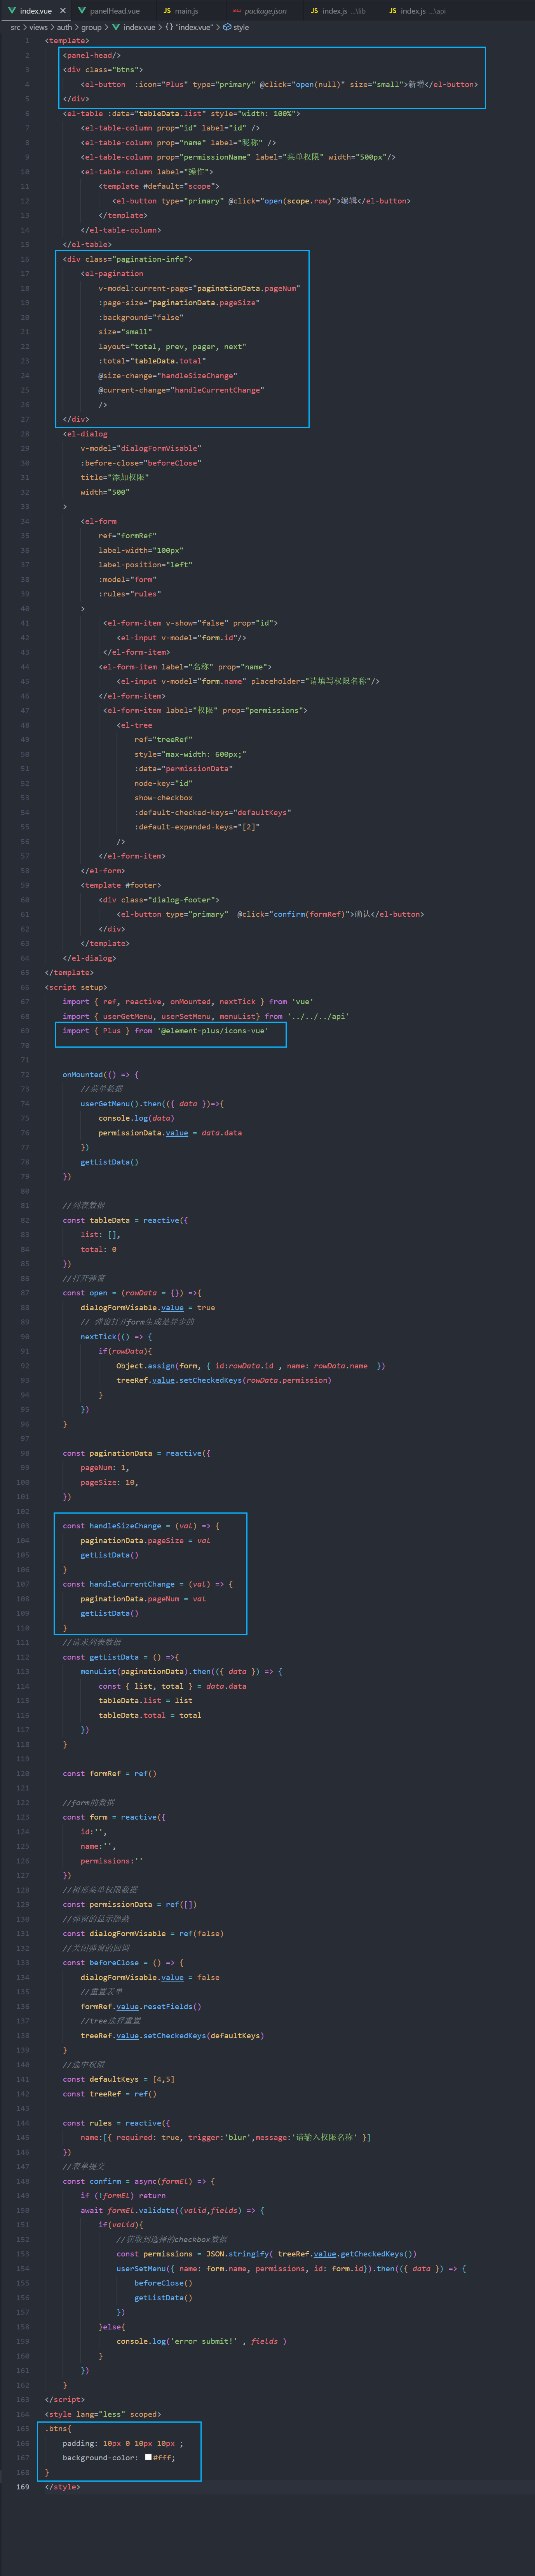
Task: Select the active index.vue editor tab
Action: tap(36, 11)
